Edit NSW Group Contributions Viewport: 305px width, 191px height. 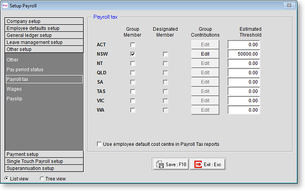click(x=205, y=54)
